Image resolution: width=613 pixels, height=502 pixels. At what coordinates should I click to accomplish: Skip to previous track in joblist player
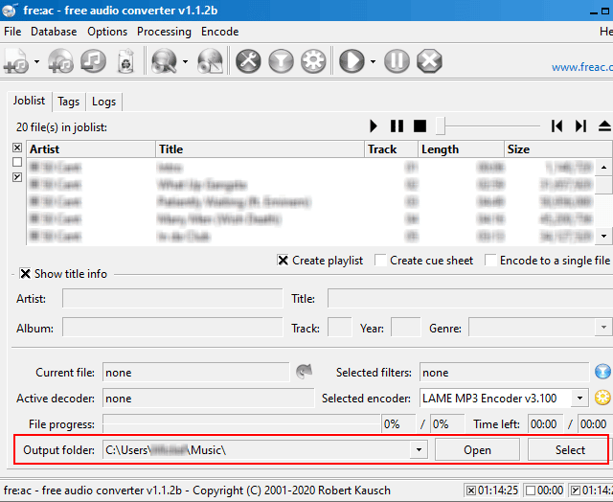tap(556, 126)
